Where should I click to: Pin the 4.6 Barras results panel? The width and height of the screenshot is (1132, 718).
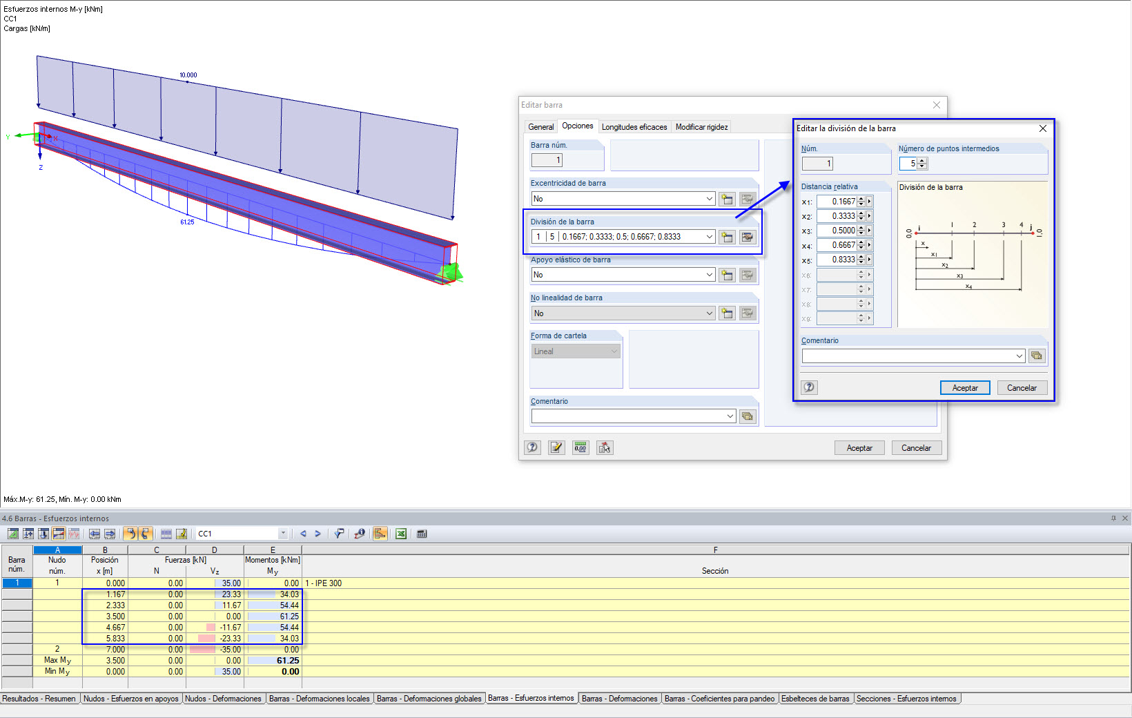(1113, 518)
